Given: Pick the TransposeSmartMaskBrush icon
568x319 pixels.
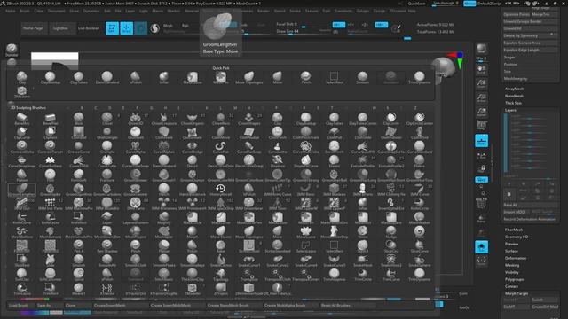Looking at the screenshot, I should coord(305,275).
